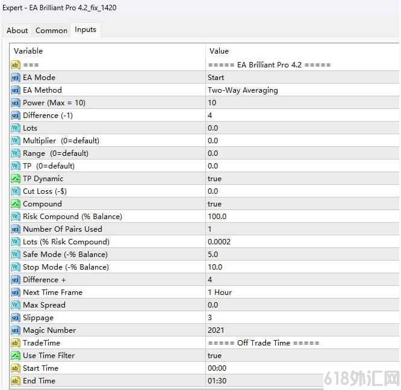The image size is (401, 390).
Task: Click the icon next to Power (Max = 10)
Action: coord(15,103)
